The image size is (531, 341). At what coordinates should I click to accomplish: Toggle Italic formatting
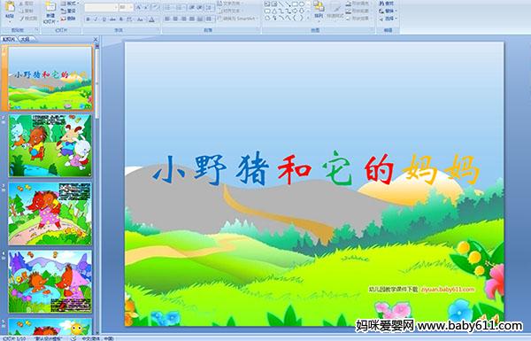96,19
